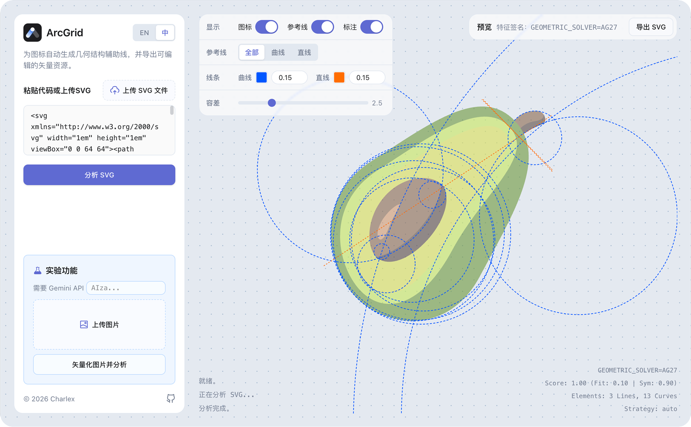The image size is (691, 427).
Task: Click the 容差 slider handle
Action: pyautogui.click(x=272, y=103)
